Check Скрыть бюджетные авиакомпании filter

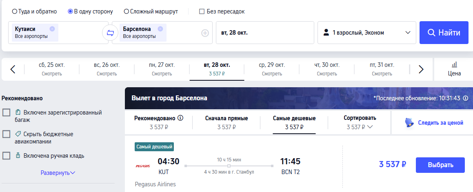pos(7,134)
